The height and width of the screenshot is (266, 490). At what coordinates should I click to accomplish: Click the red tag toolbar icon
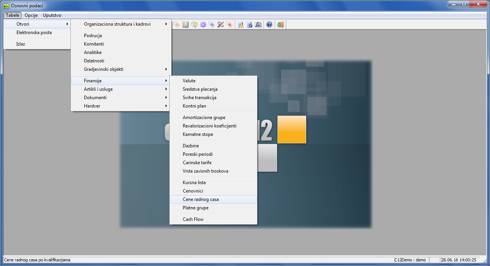[x=229, y=24]
